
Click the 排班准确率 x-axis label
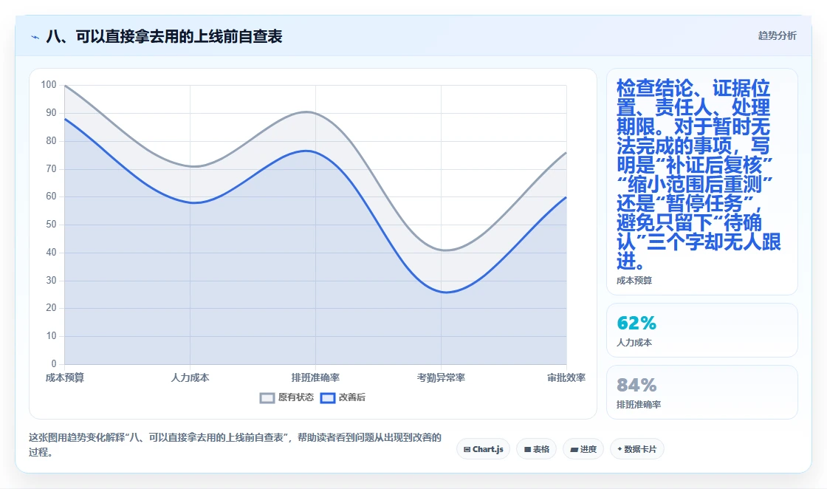click(315, 377)
